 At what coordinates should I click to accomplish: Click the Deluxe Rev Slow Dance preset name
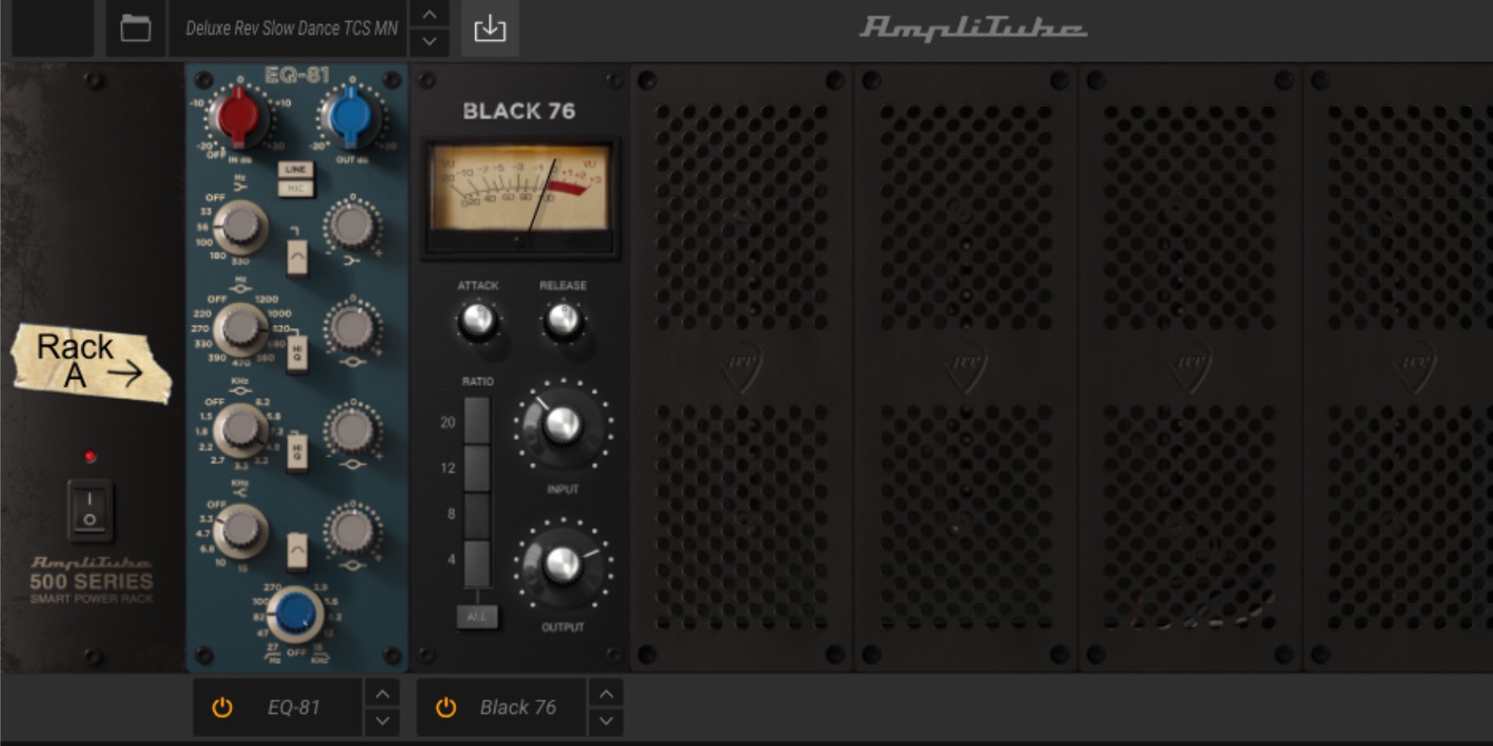pyautogui.click(x=290, y=28)
